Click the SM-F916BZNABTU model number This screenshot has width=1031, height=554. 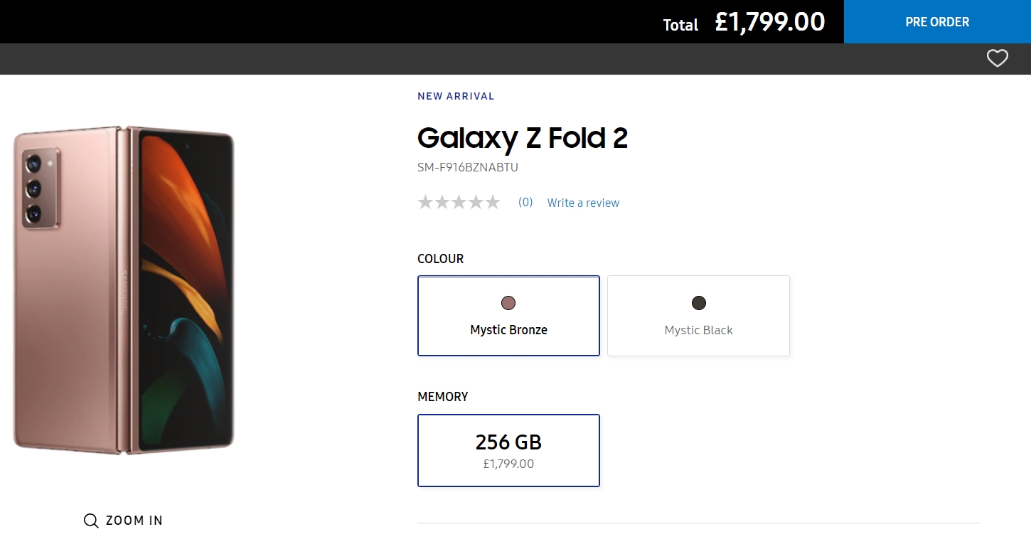pos(468,168)
